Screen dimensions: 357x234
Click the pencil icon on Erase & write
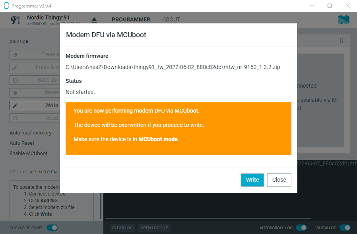(15, 67)
